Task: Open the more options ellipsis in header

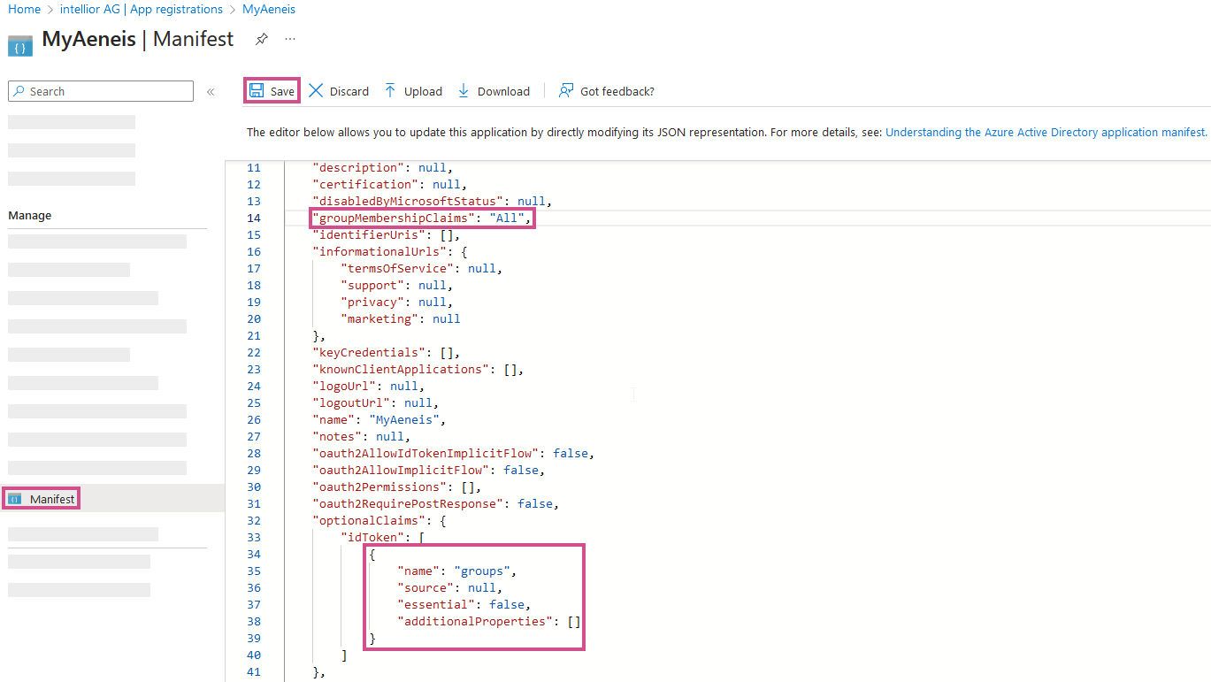Action: [290, 40]
